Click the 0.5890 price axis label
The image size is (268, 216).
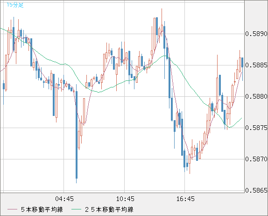256,34
